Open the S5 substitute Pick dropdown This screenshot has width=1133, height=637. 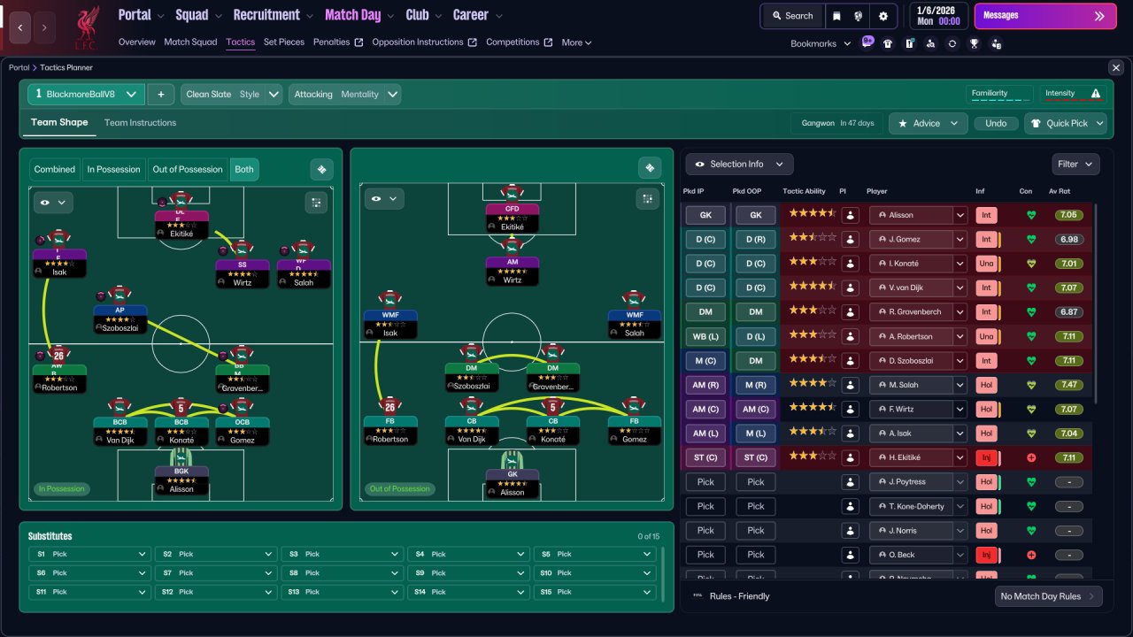pos(596,554)
